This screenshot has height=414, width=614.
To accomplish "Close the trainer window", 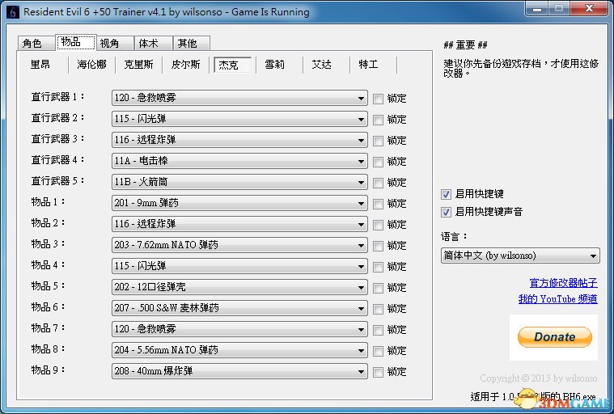I will (x=590, y=9).
